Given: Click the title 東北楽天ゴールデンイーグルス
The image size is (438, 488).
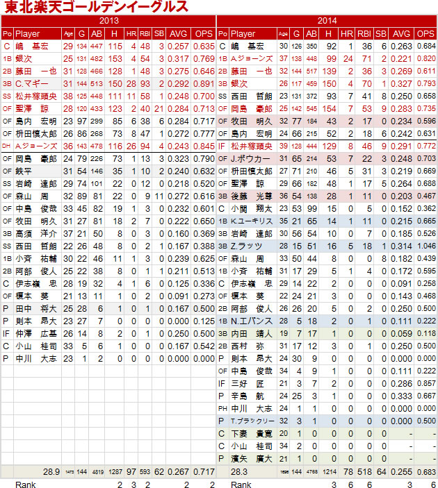Looking at the screenshot, I should [x=97, y=7].
